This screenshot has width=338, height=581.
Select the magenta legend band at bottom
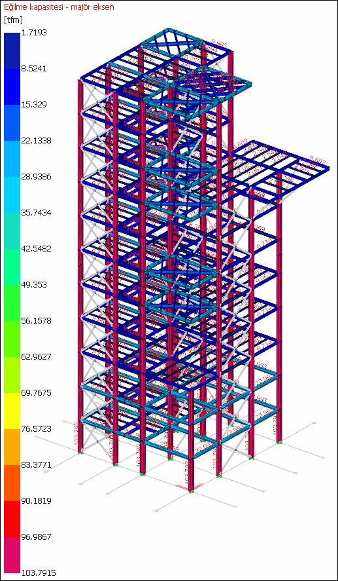(12, 555)
